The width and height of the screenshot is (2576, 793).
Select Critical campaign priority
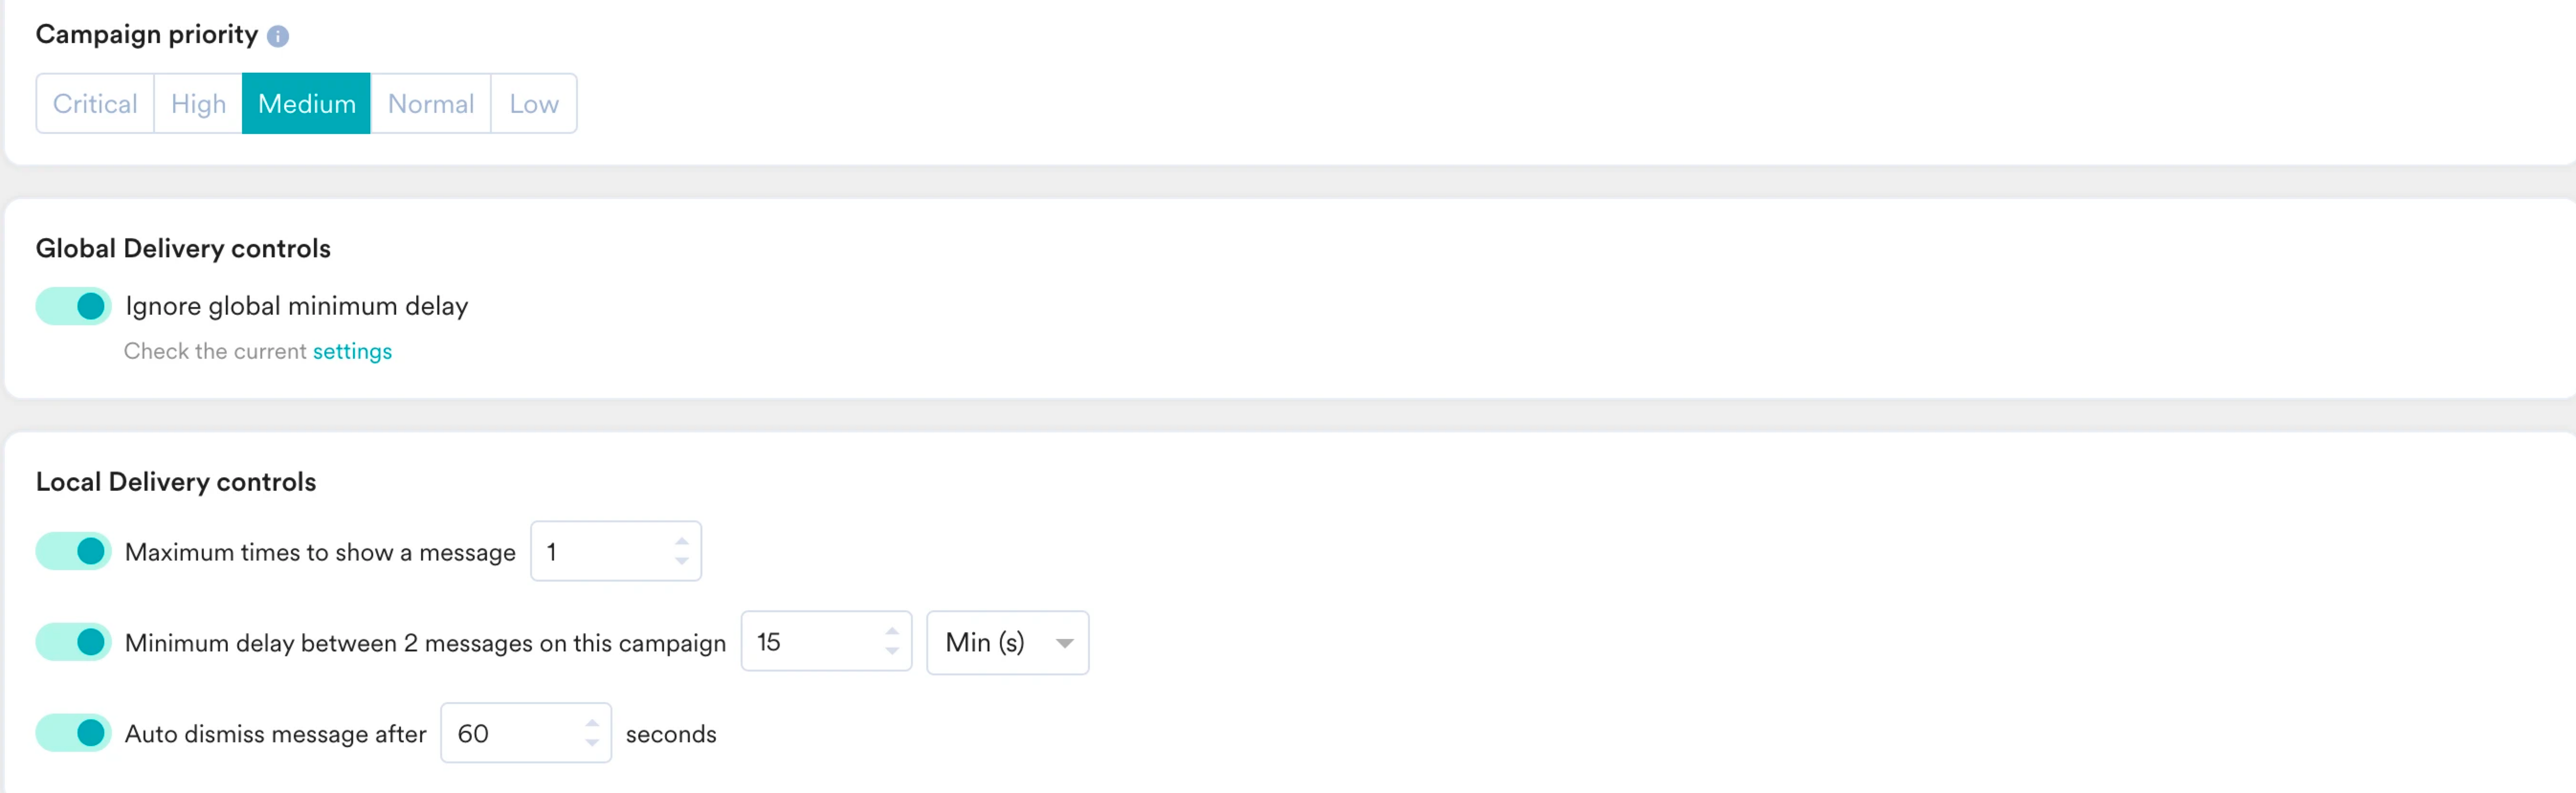(95, 103)
